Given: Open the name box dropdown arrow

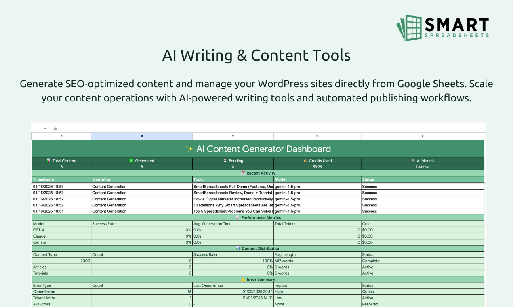Looking at the screenshot, I should tap(45, 129).
